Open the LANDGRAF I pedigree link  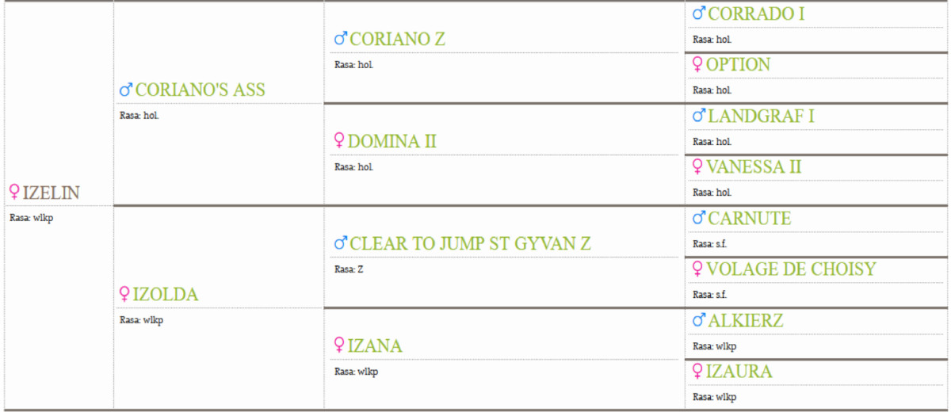point(761,116)
